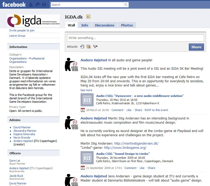Open the Dynascore audio middleware event link
210x186 pixels.
pyautogui.click(x=140, y=96)
